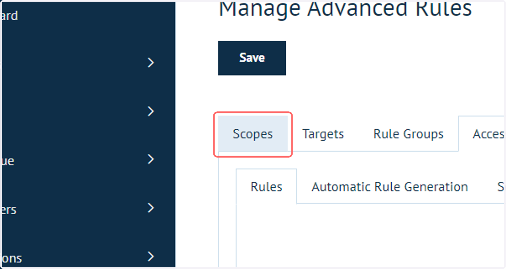The height and width of the screenshot is (269, 506).
Task: Open the Scopes tab
Action: pyautogui.click(x=253, y=134)
